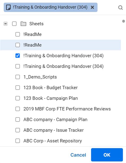Collapse the Sheets folder tree
Viewport: 126px width, 163px height.
[x=6, y=24]
